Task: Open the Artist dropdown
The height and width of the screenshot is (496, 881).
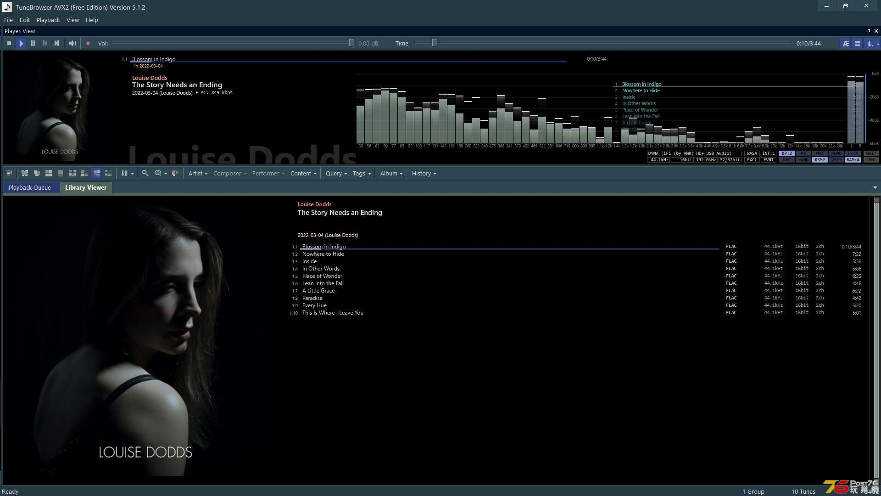Action: tap(198, 173)
